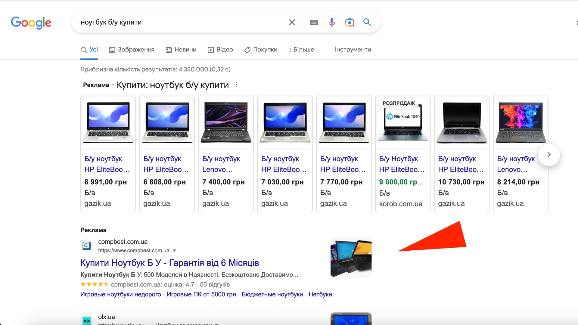578x325 pixels.
Task: Click the magnifier search button
Action: (x=367, y=22)
